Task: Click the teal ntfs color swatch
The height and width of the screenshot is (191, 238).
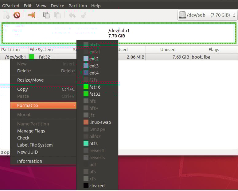Action: pos(86,143)
